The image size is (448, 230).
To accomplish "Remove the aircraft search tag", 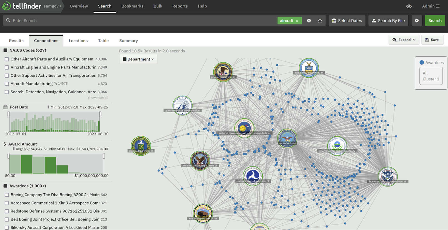I will point(297,21).
